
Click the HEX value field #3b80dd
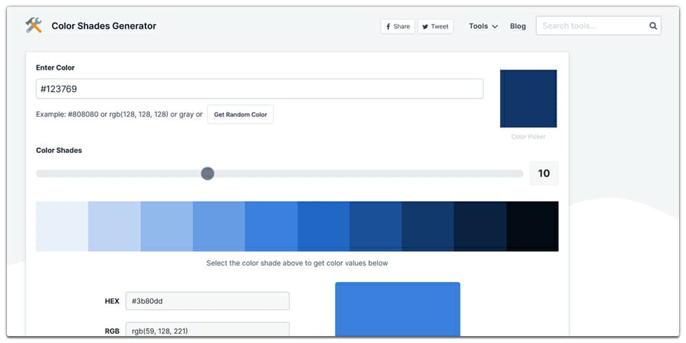tap(207, 301)
